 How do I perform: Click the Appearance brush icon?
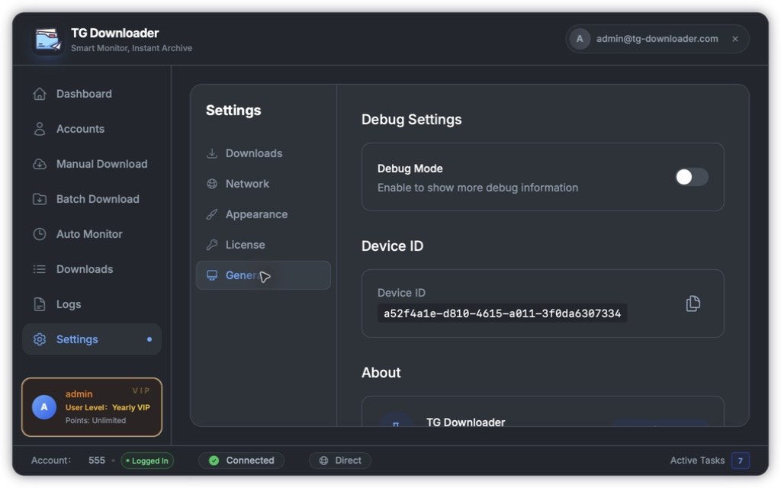tap(212, 214)
